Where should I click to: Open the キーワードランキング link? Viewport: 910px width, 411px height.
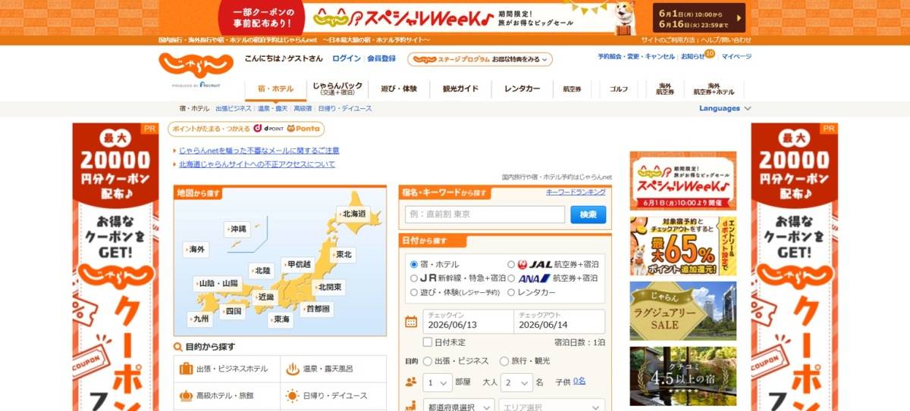[x=576, y=192]
